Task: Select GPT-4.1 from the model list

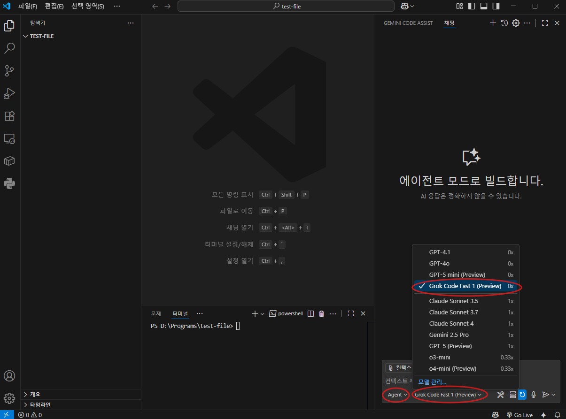Action: point(465,252)
